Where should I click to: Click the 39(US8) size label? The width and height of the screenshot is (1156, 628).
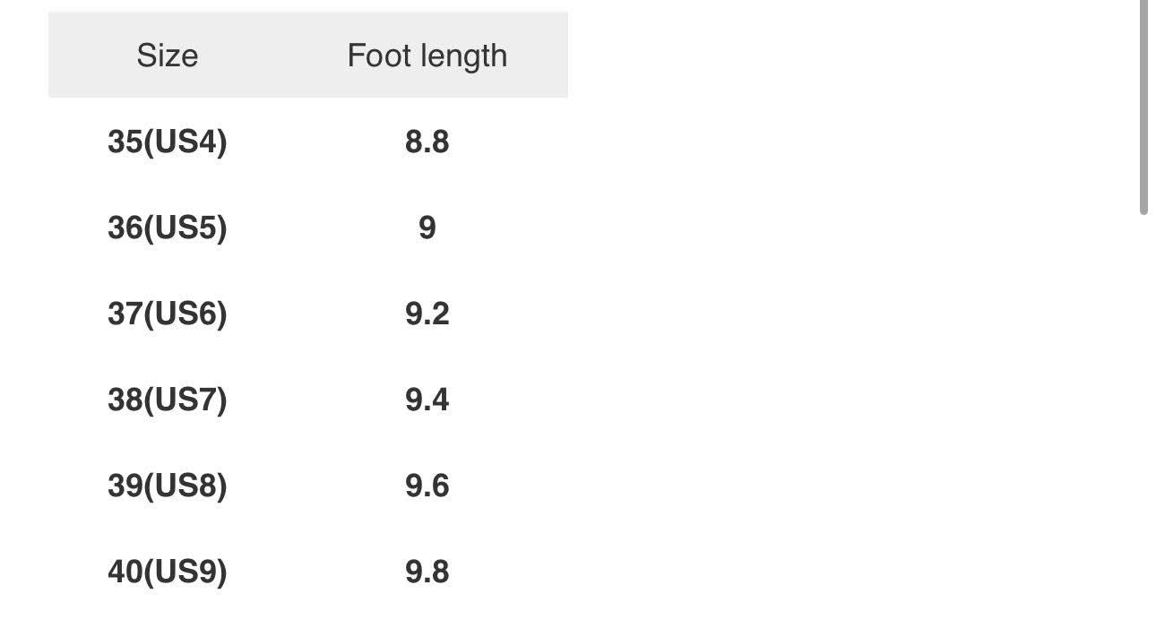click(167, 486)
